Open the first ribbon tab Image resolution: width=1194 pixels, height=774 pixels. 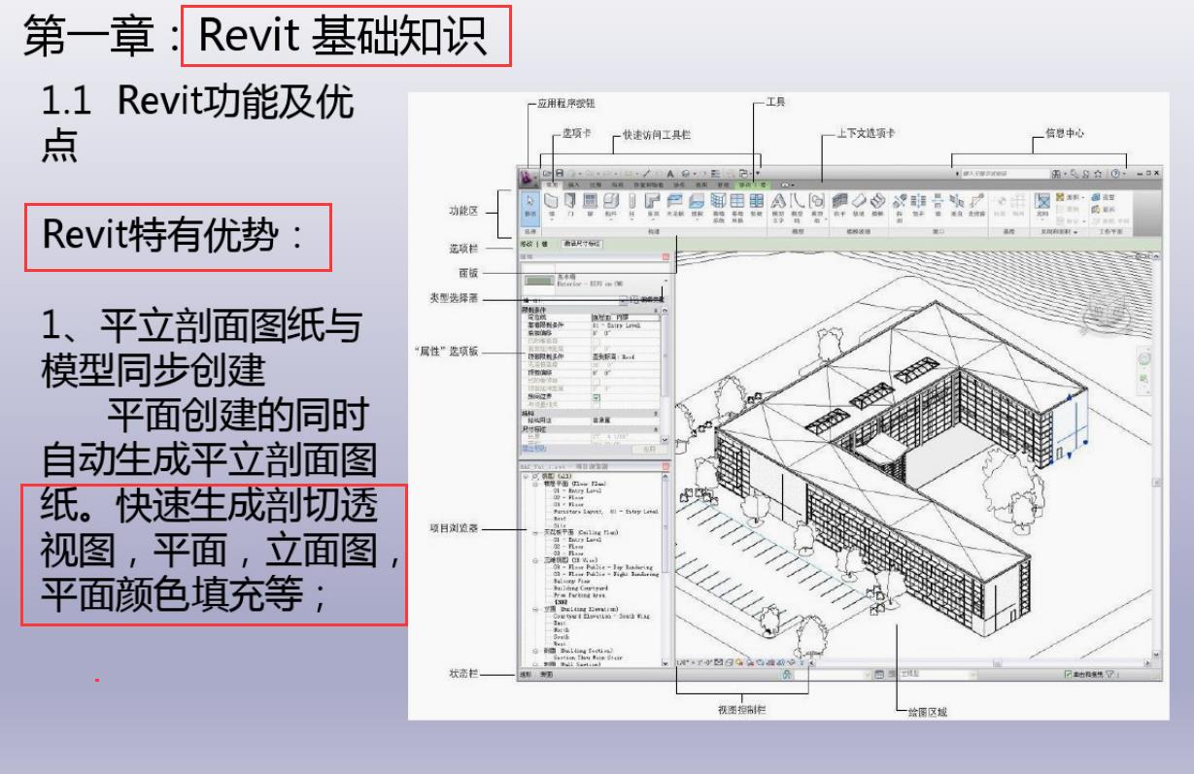(553, 185)
